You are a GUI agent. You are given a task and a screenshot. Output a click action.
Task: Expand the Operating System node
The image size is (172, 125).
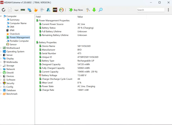coord(1,51)
